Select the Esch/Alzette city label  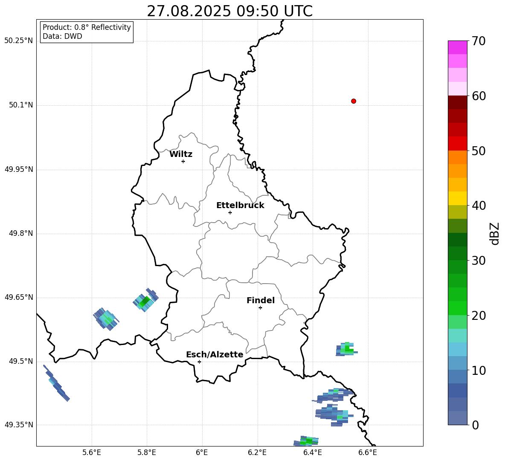pyautogui.click(x=215, y=354)
